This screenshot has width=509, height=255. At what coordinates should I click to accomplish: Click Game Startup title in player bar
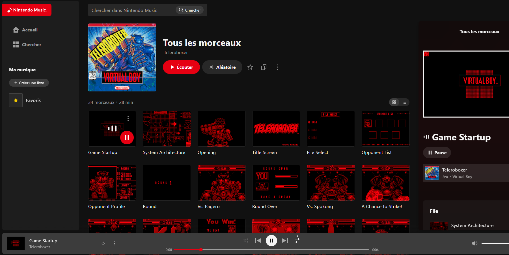tap(43, 241)
